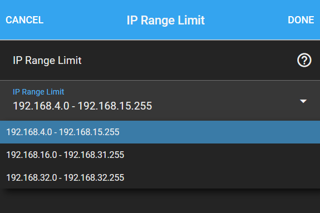Tap DONE in the blue header
This screenshot has width=320, height=213.
coord(301,20)
